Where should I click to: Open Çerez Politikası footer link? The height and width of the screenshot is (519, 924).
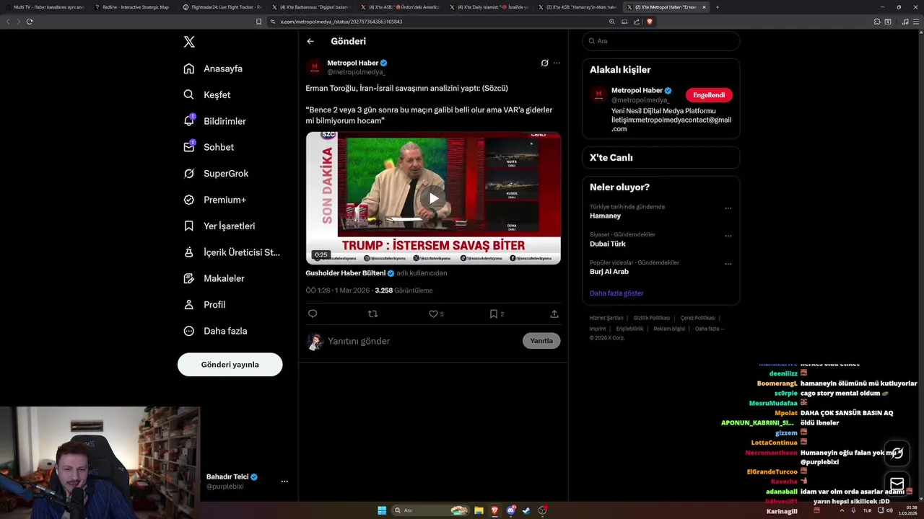[x=697, y=318]
